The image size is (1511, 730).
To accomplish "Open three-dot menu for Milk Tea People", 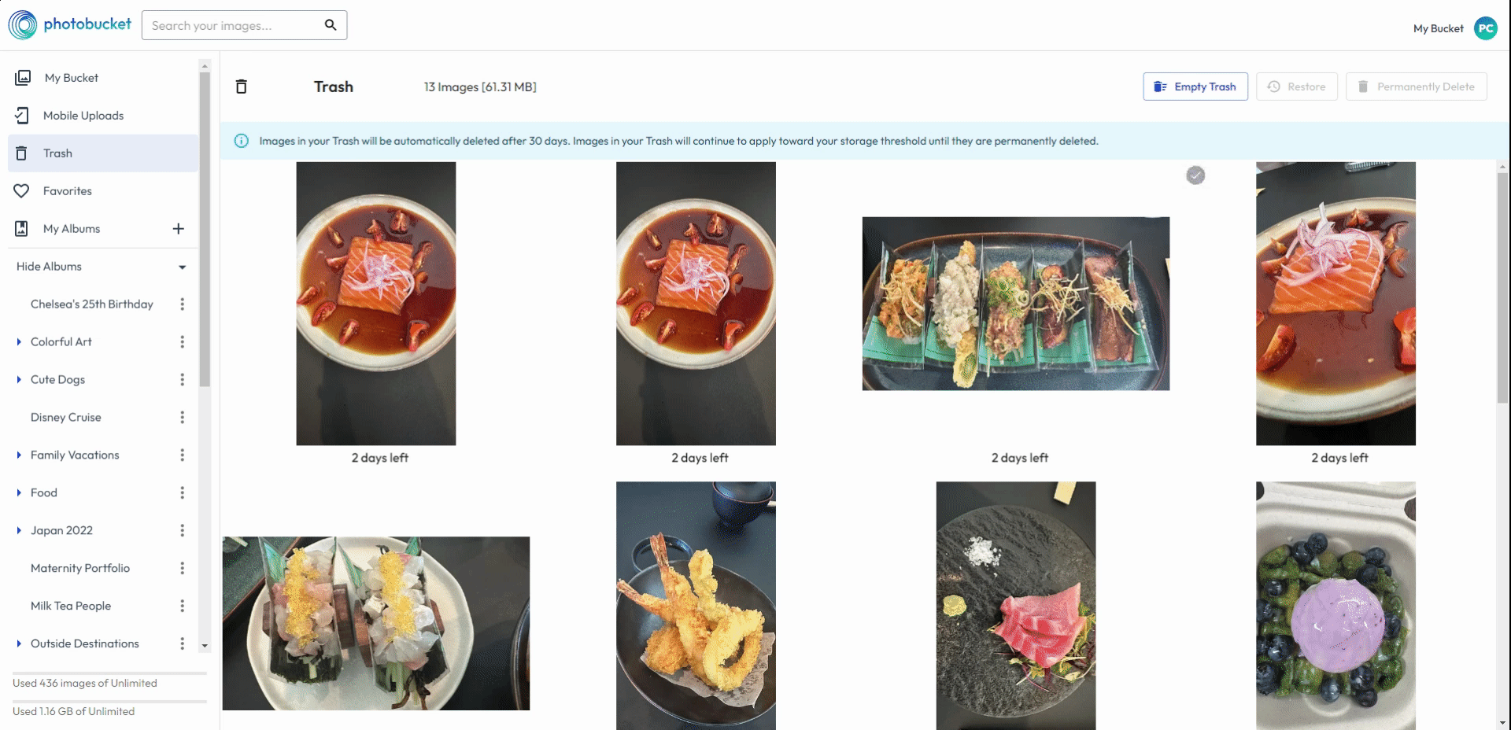I will point(183,606).
